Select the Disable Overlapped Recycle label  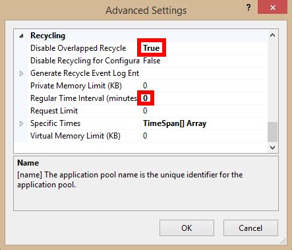click(78, 48)
